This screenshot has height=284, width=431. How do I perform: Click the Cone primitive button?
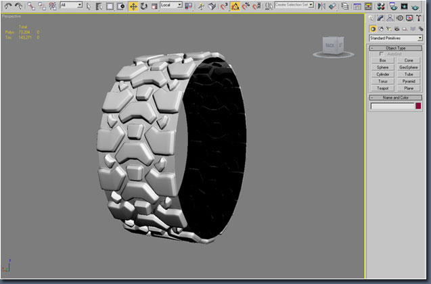point(409,60)
